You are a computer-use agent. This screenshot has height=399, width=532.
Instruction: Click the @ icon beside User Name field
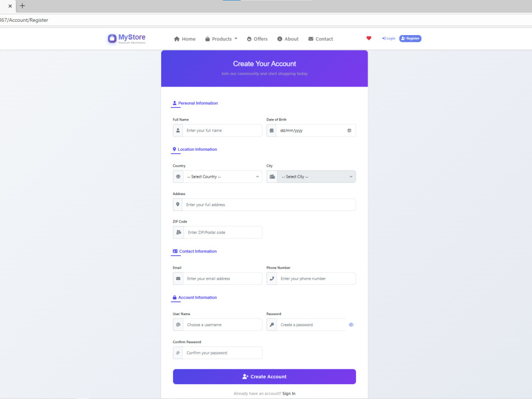[x=178, y=325]
